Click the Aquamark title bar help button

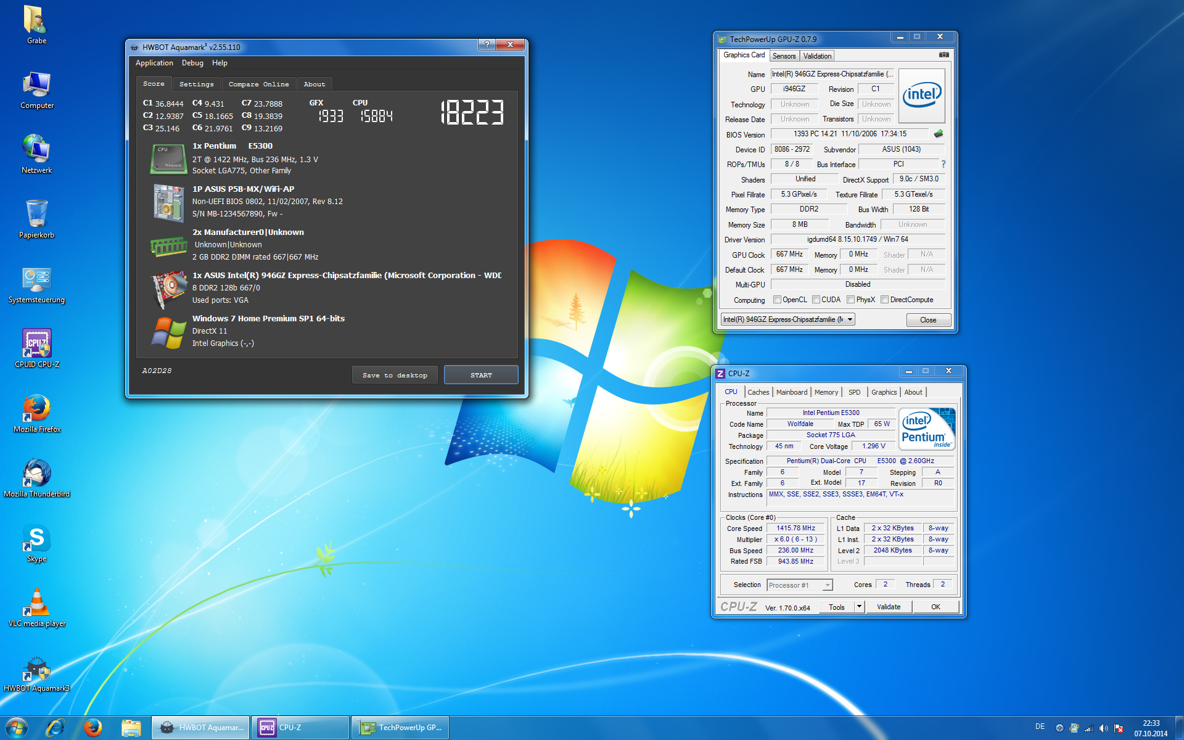point(487,44)
